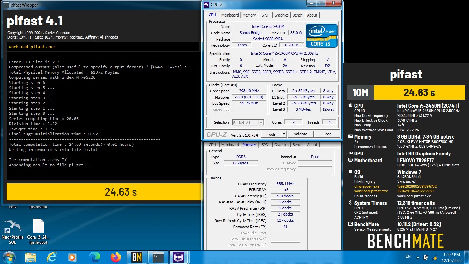This screenshot has height=264, width=469.
Task: Select Graphics tab in lower CPU-Z window
Action: tap(282, 145)
